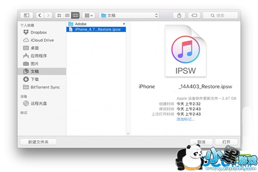Viewport: 258px width, 172px height.
Task: Click the iCloud Drive cloud icon
Action: click(x=26, y=40)
